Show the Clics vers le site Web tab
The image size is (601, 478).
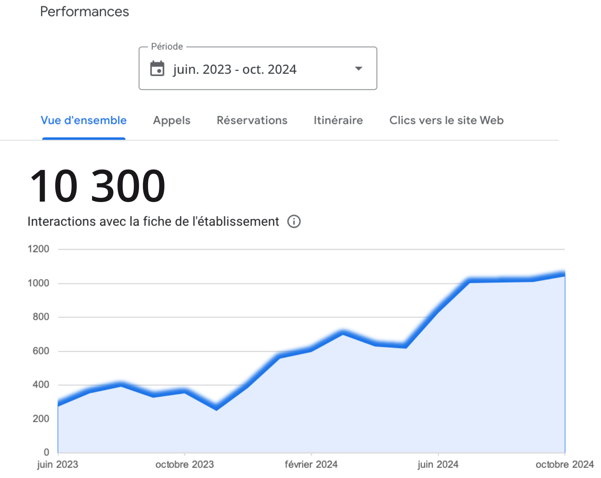click(446, 121)
